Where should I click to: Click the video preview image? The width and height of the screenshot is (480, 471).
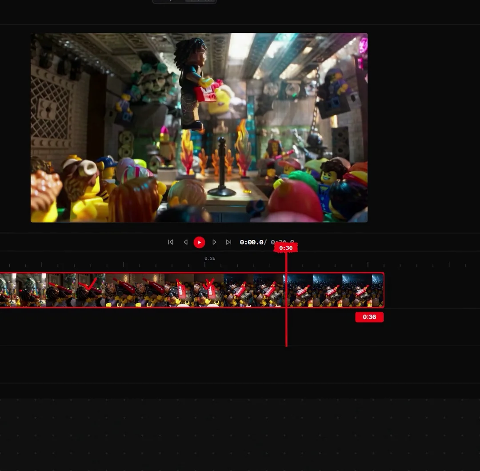[x=199, y=128]
